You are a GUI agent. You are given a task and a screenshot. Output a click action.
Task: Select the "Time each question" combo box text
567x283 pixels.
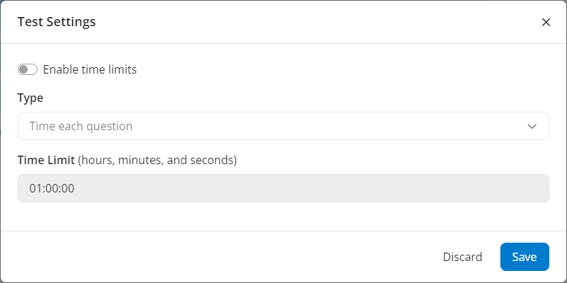pos(81,126)
